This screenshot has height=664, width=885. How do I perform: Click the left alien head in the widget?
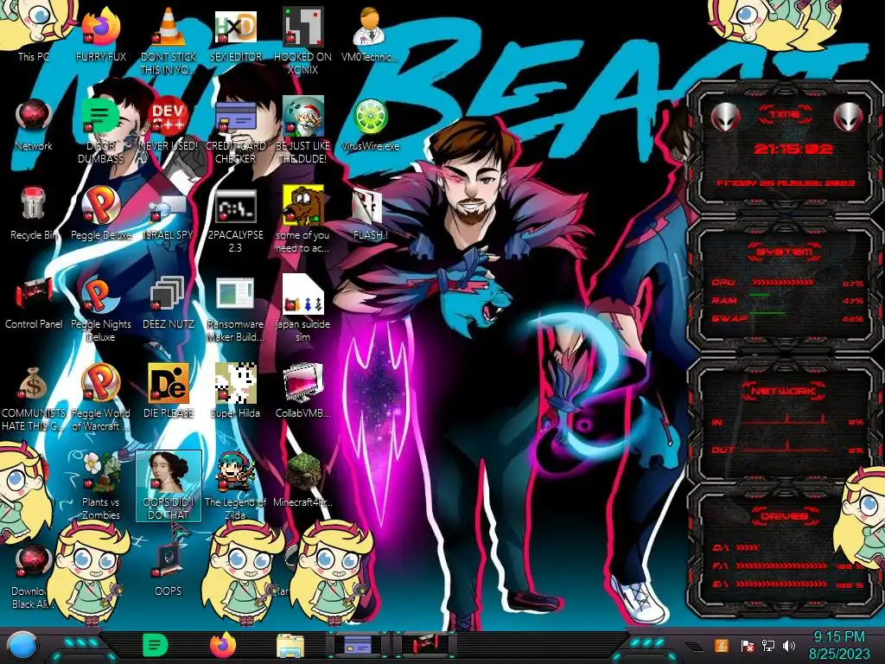tap(726, 118)
